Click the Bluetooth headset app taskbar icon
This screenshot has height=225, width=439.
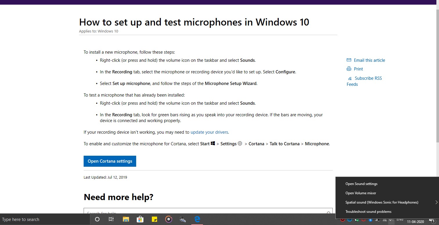coord(183,219)
